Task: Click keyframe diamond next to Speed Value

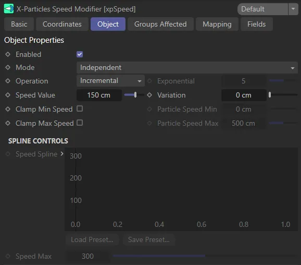Action: (8, 95)
